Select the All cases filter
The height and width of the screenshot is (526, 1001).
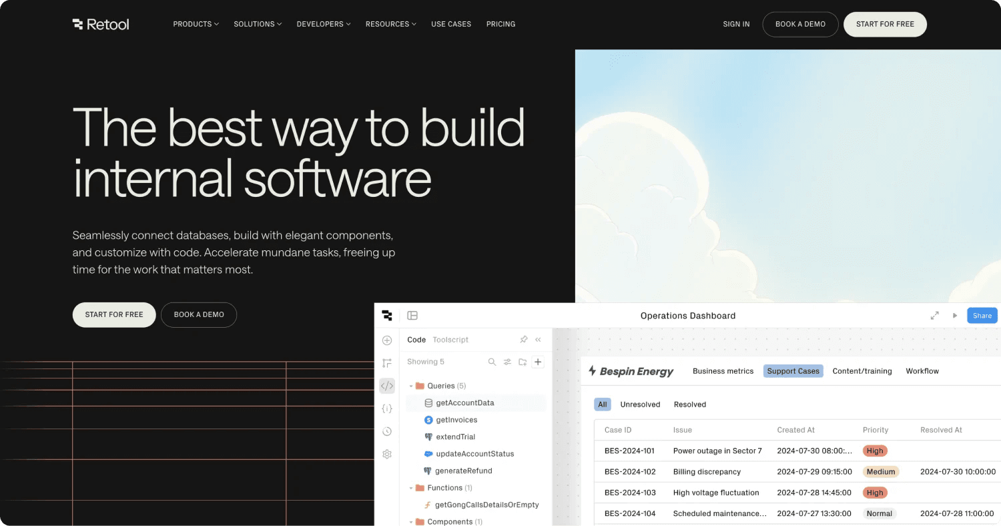click(603, 404)
